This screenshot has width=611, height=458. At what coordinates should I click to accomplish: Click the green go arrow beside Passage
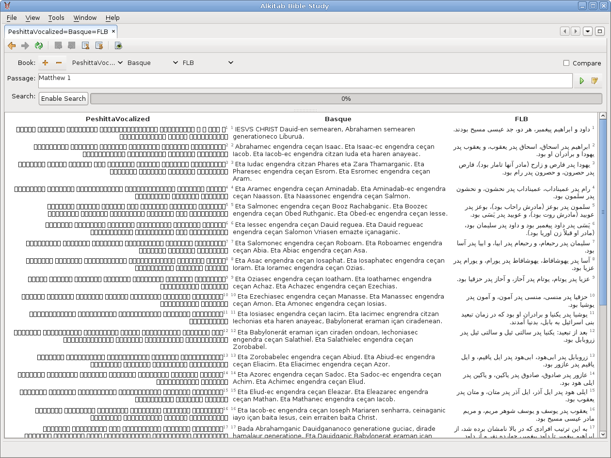click(x=581, y=81)
